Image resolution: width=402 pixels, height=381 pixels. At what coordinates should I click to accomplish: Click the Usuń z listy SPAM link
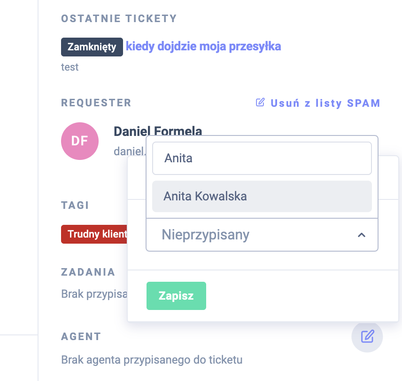pos(325,103)
